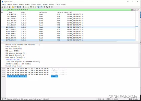Screen dimensions: 141x101
Task: Select packet row number 131
Action: pyautogui.click(x=68, y=38)
